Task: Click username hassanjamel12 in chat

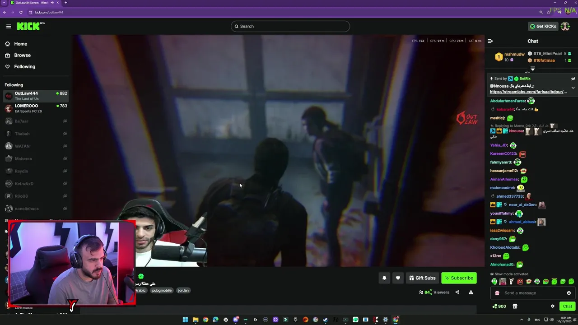Action: point(503,171)
